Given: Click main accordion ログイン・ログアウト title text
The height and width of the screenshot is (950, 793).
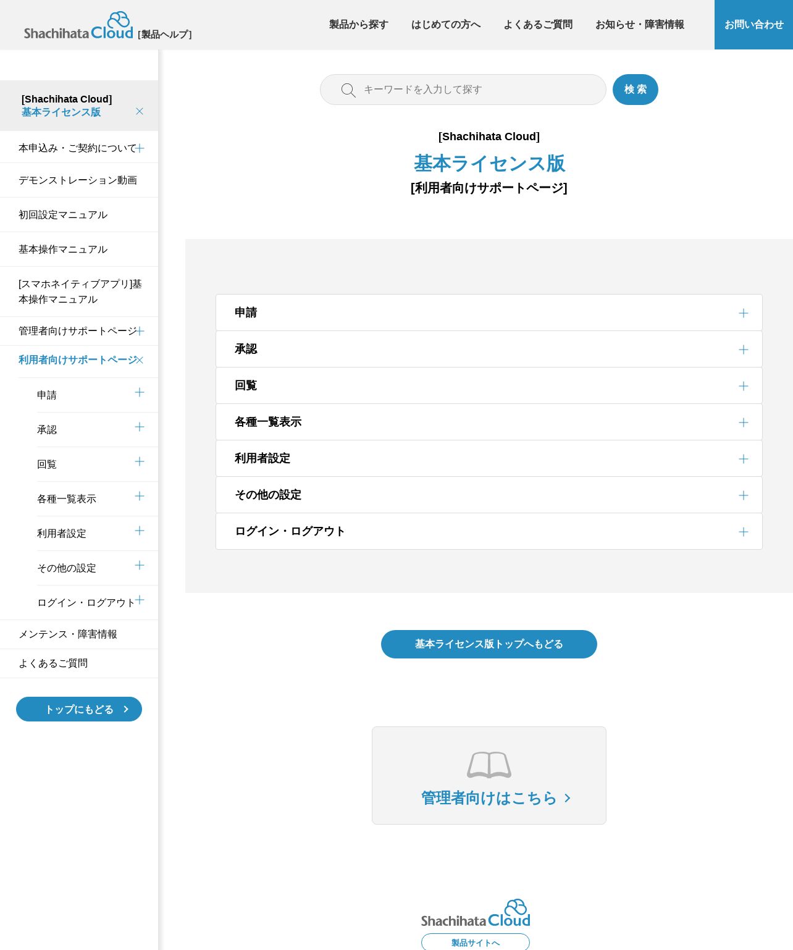Looking at the screenshot, I should click(x=290, y=531).
